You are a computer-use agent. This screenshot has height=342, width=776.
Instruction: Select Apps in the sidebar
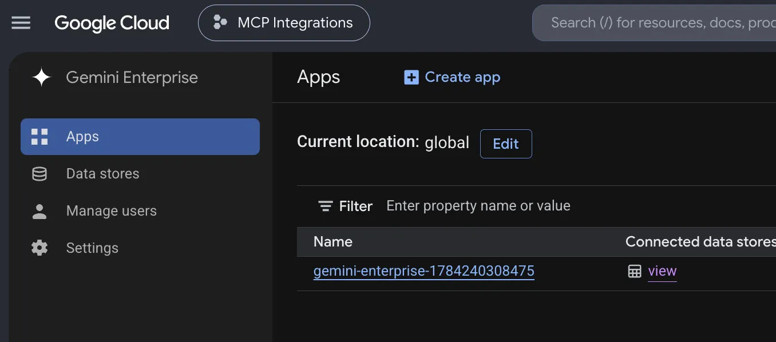140,137
